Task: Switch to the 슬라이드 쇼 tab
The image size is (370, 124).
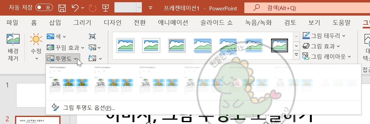Action: click(x=216, y=23)
